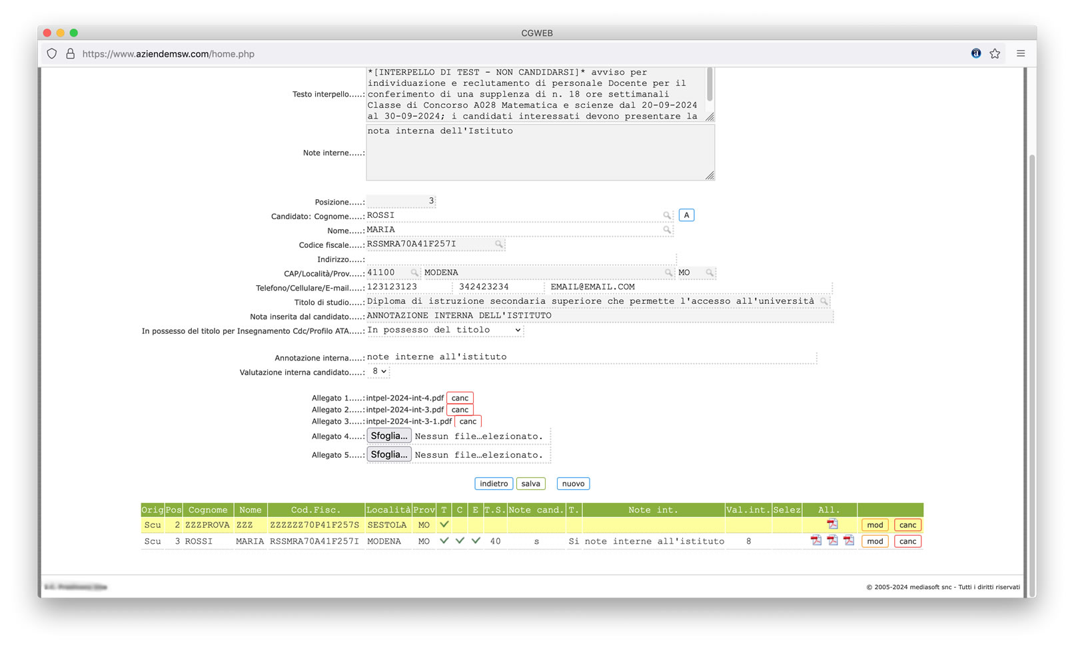Click canc for Allegato 1 file

pos(460,398)
